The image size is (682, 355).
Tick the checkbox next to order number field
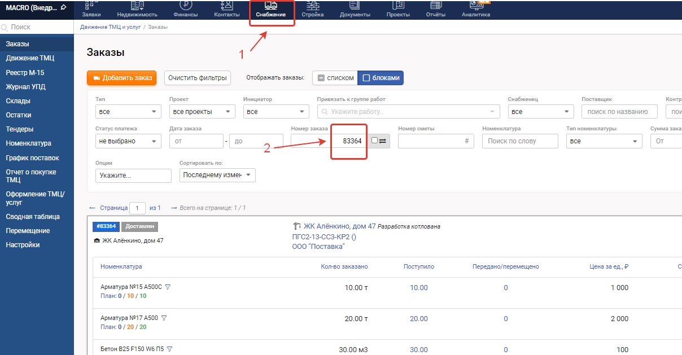click(x=375, y=141)
